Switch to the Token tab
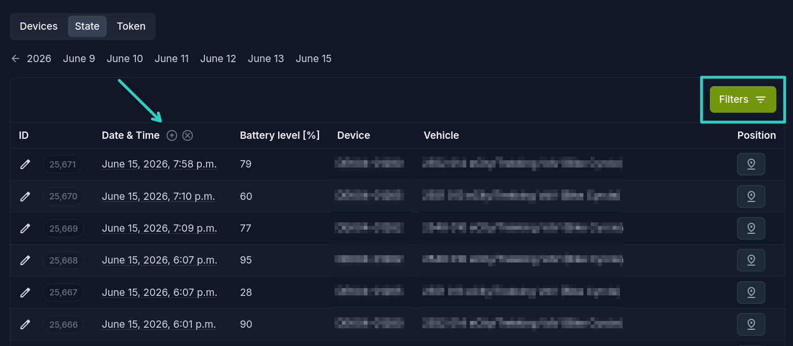The width and height of the screenshot is (793, 346). (x=131, y=27)
